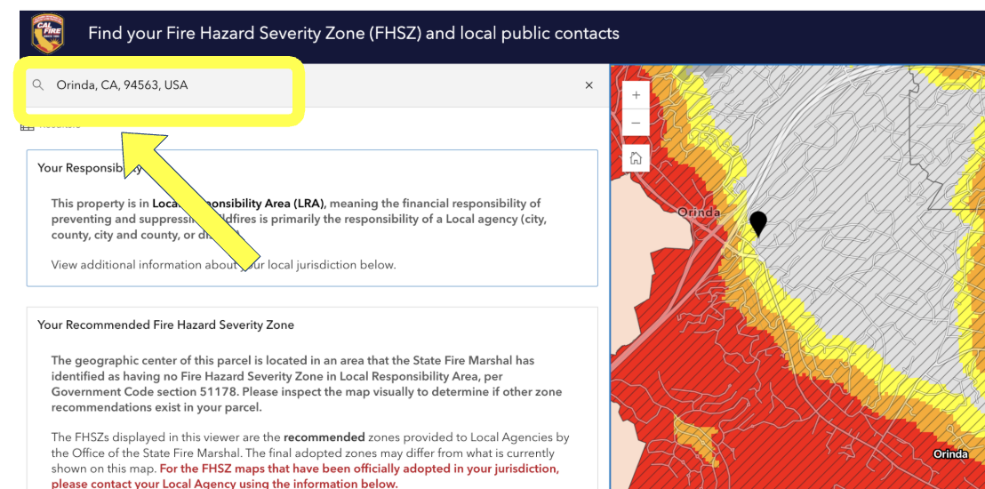Viewport: 985px width, 489px height.
Task: Click the Fire Hazard Severity Zone page title
Action: click(353, 34)
